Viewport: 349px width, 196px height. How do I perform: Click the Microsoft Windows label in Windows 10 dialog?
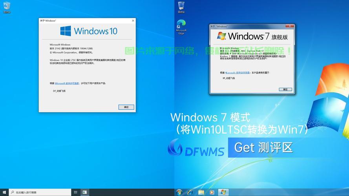coord(60,45)
